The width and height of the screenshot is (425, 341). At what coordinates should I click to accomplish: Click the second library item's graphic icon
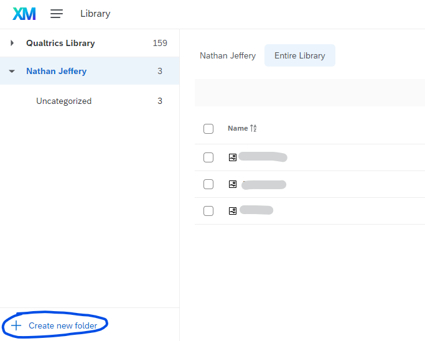(233, 184)
